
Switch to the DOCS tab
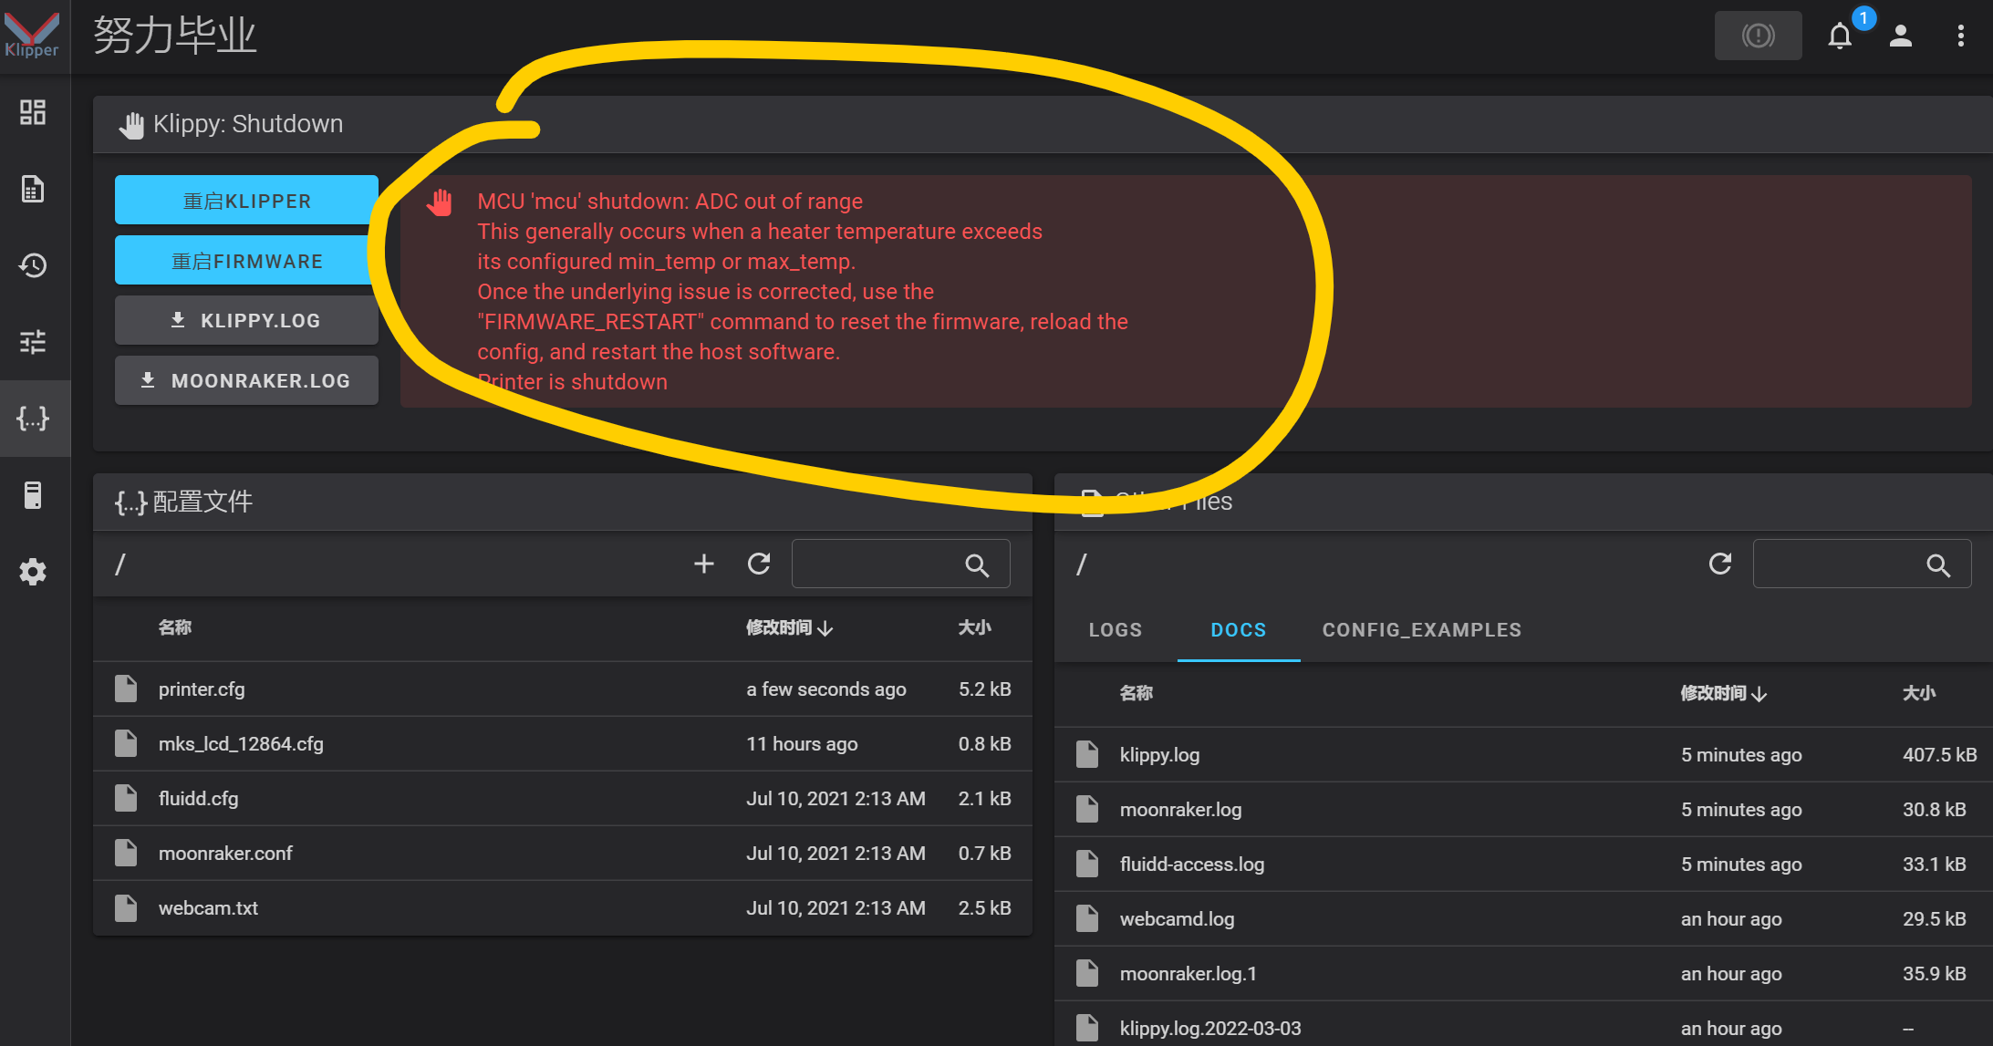[x=1239, y=630]
